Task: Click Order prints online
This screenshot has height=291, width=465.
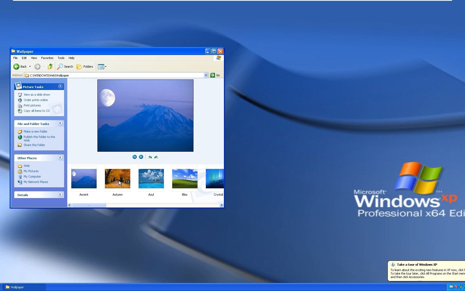Action: tap(36, 100)
